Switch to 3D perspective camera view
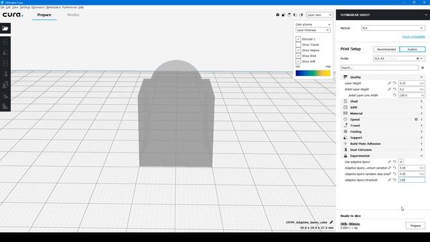Screen dimensions: 430x242 (277, 15)
